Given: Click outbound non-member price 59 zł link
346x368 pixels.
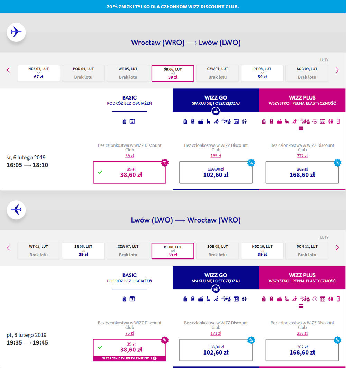Looking at the screenshot, I should coord(129,156).
